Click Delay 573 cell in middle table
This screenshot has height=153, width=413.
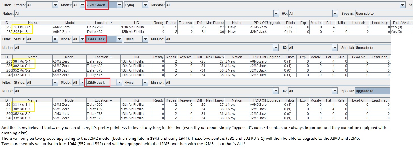click(x=104, y=70)
